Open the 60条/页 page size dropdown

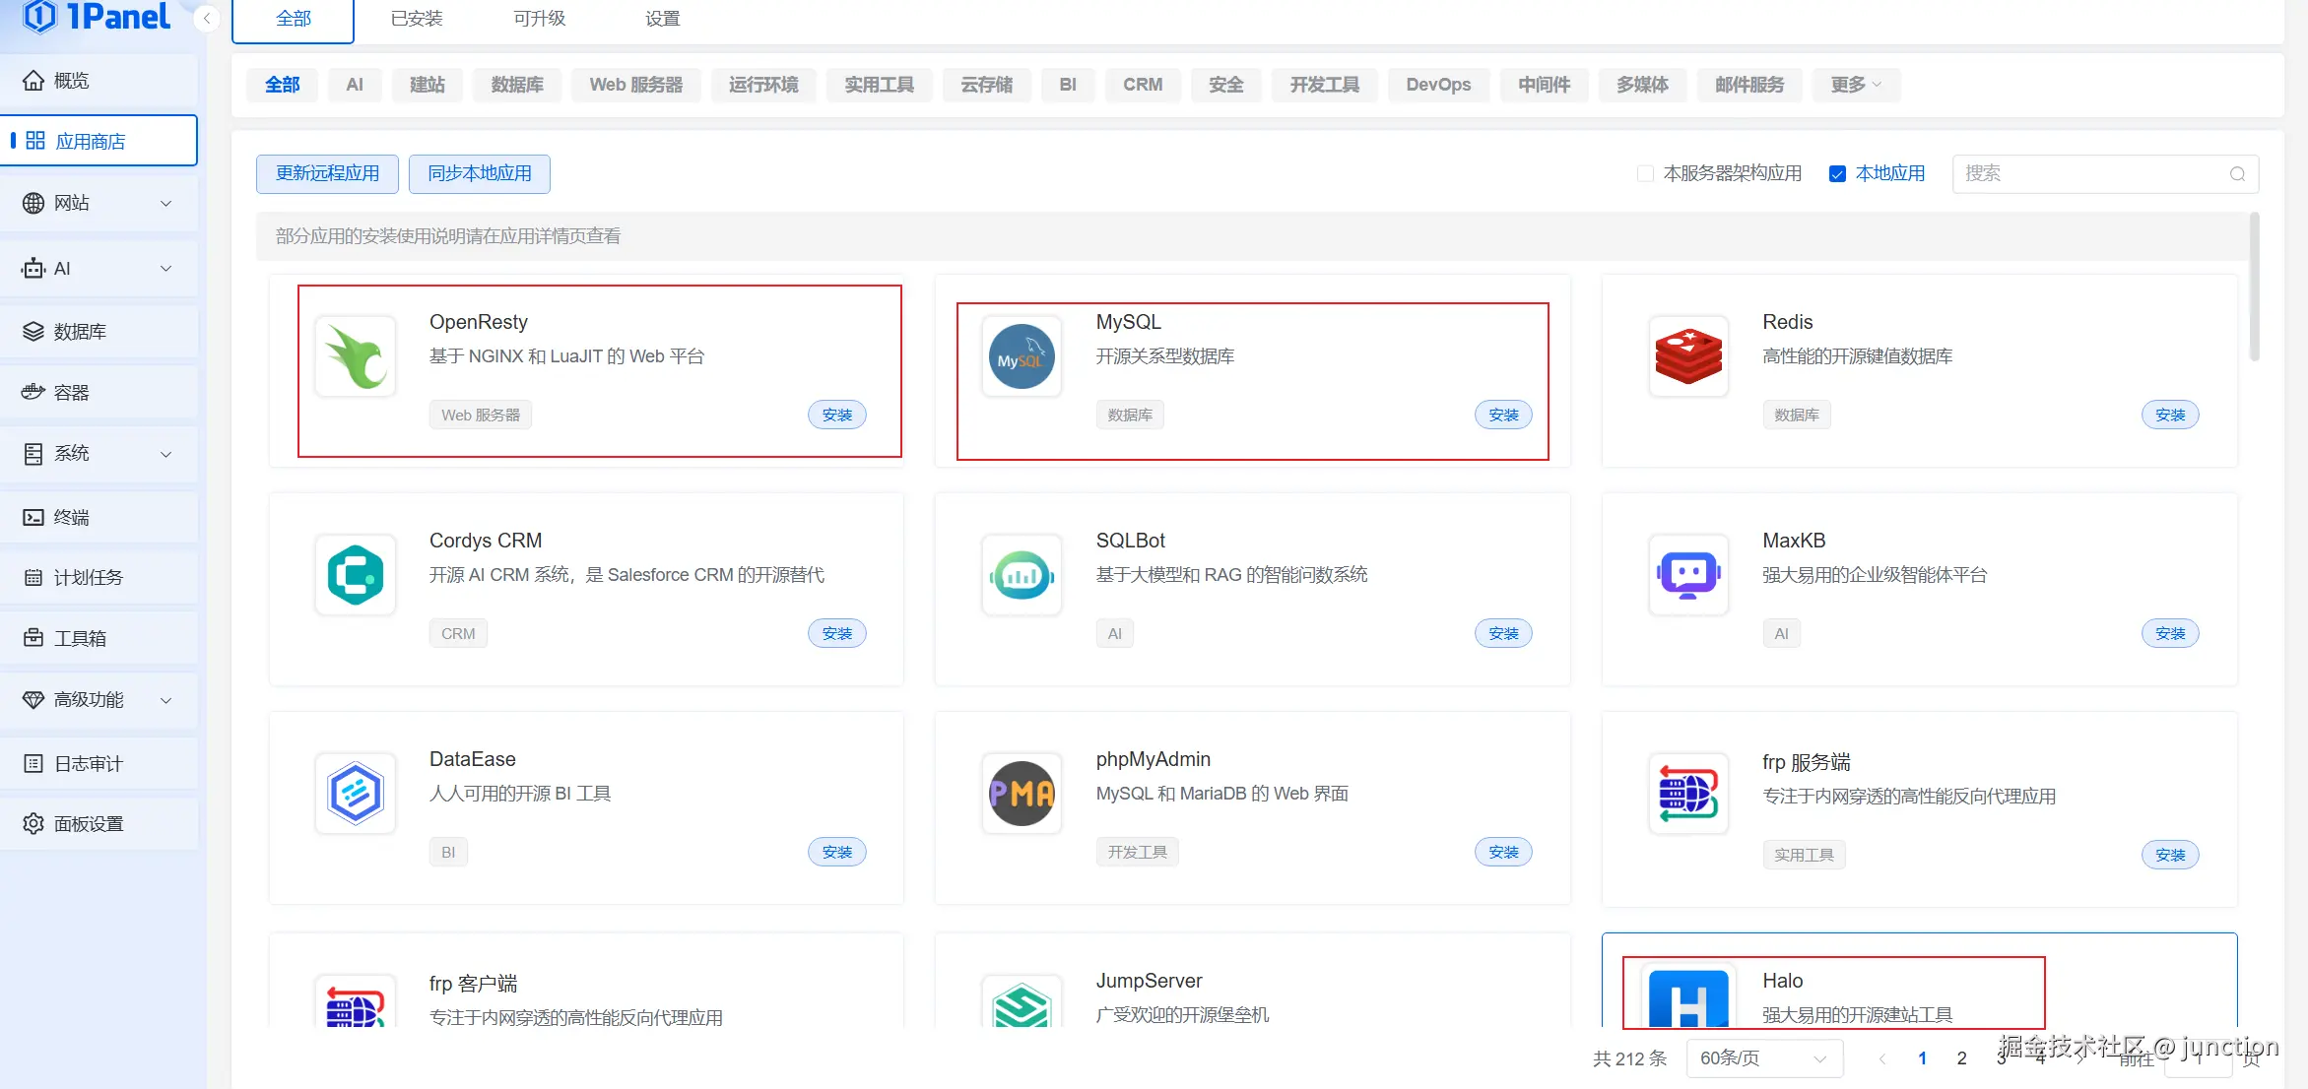[1763, 1058]
